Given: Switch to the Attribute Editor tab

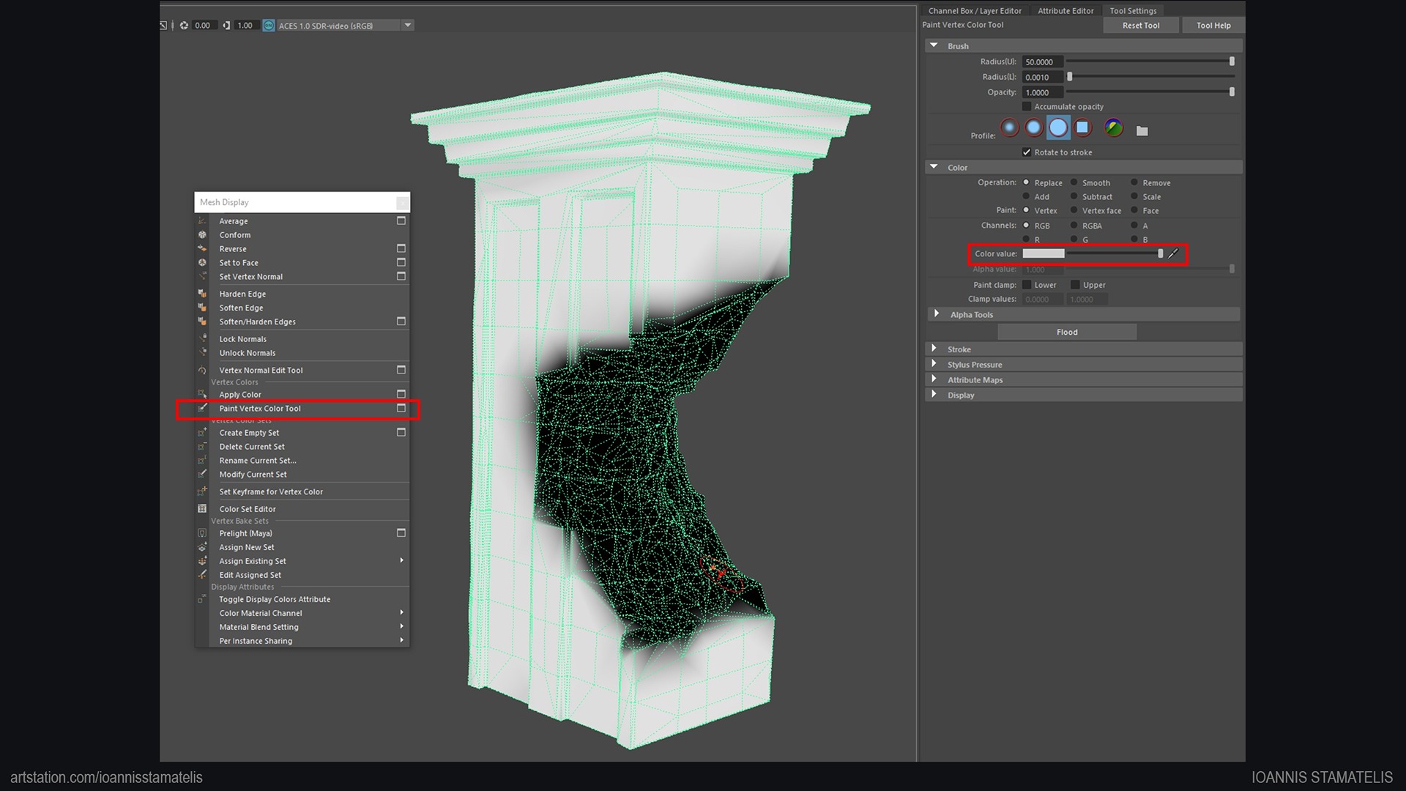Looking at the screenshot, I should [1065, 10].
